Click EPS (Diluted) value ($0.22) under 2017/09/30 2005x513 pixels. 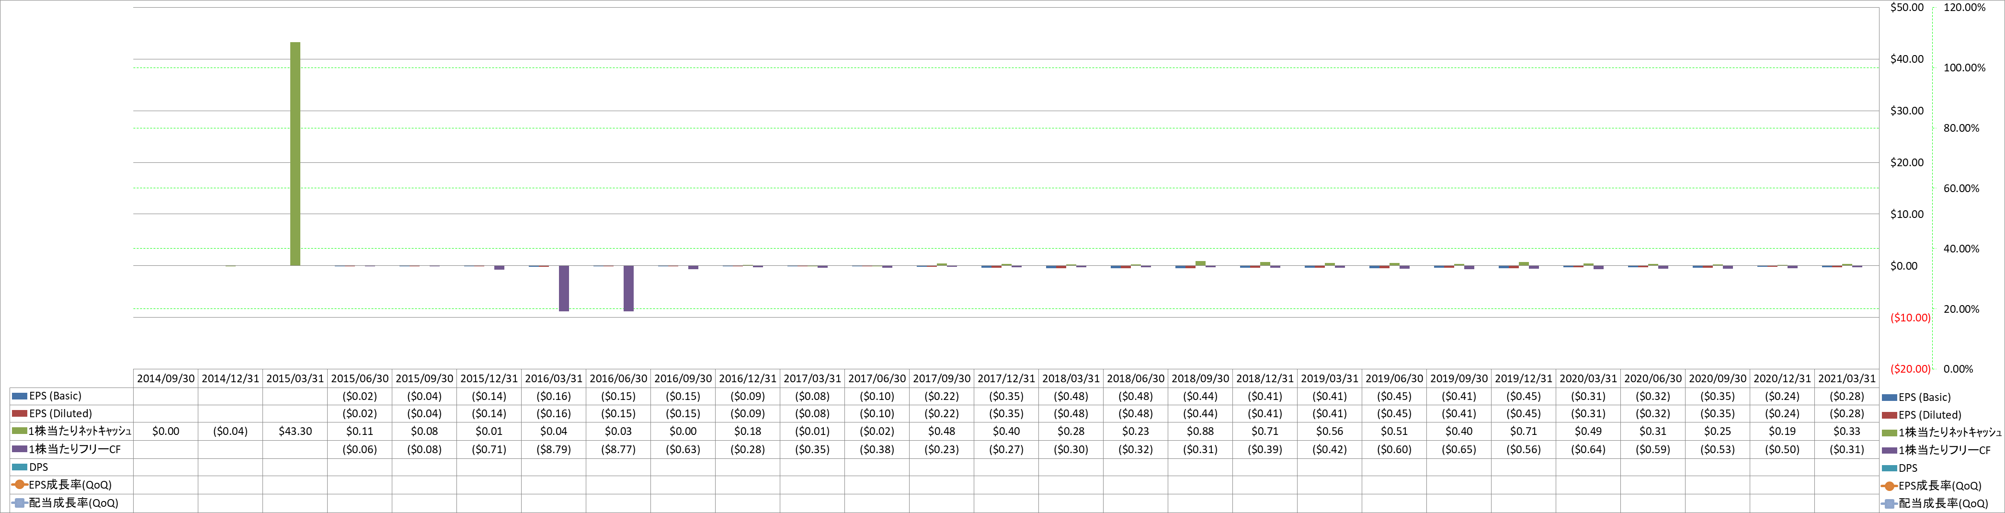(x=942, y=414)
